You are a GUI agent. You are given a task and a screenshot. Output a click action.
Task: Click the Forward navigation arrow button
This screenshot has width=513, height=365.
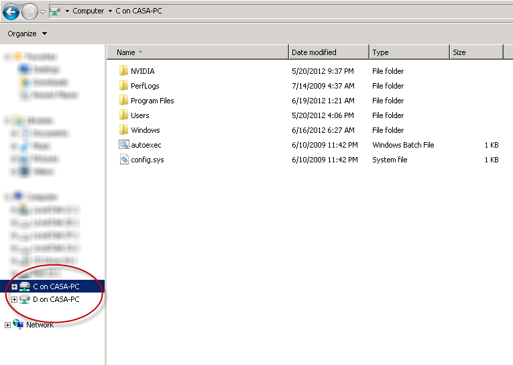tap(30, 11)
